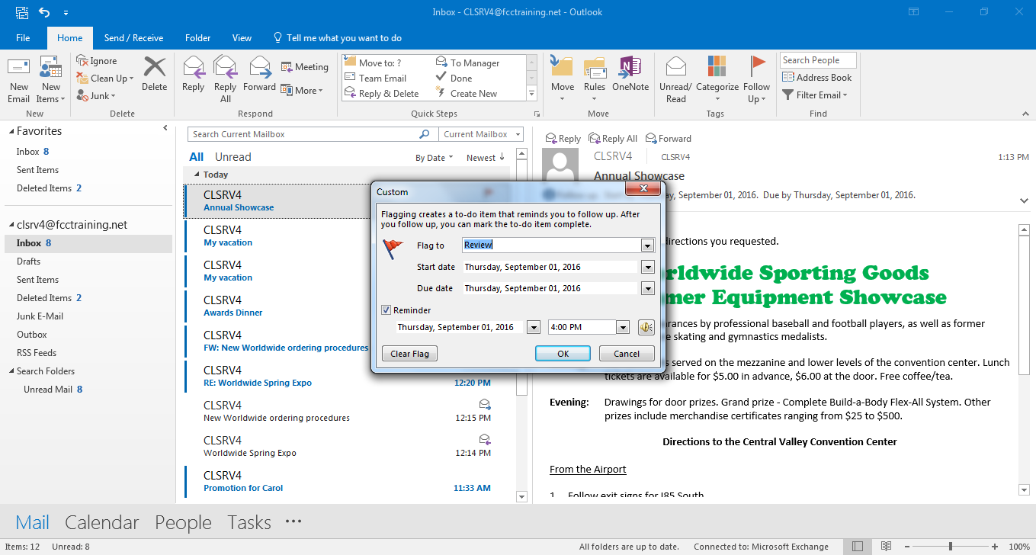Viewport: 1036px width, 555px height.
Task: Click Tell me what you want to do
Action: (337, 38)
